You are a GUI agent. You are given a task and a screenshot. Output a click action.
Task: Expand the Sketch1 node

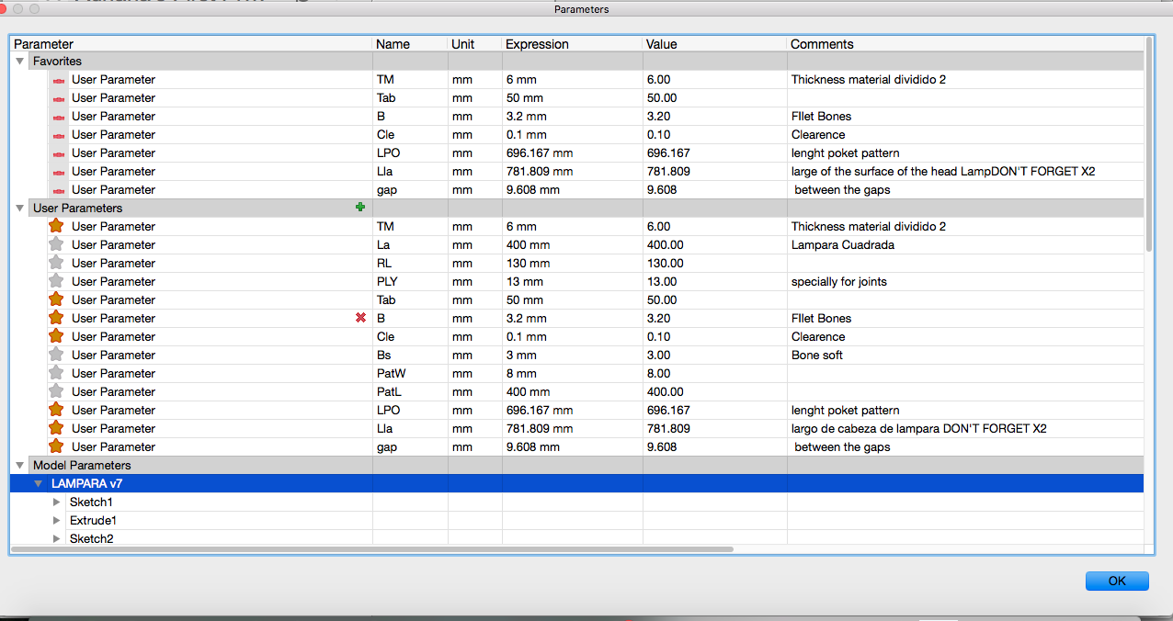pyautogui.click(x=57, y=502)
